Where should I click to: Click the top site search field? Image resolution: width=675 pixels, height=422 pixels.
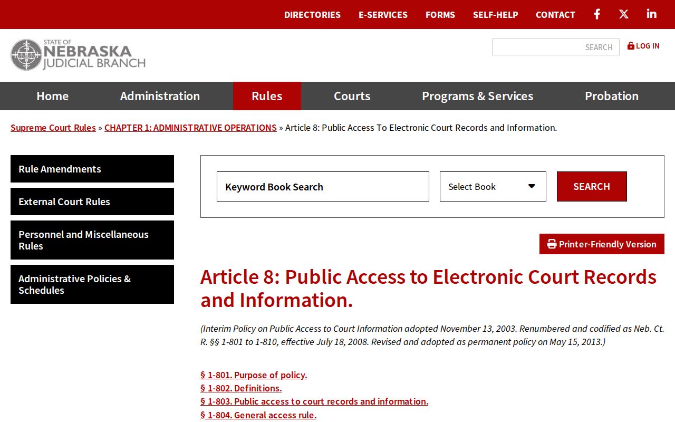[x=556, y=47]
